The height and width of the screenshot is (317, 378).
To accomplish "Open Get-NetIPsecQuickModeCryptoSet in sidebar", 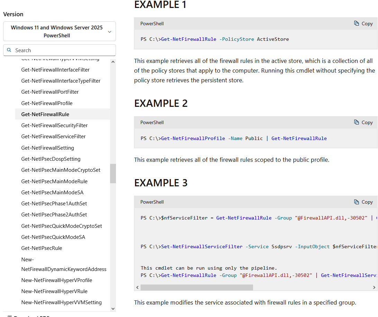I will [62, 226].
